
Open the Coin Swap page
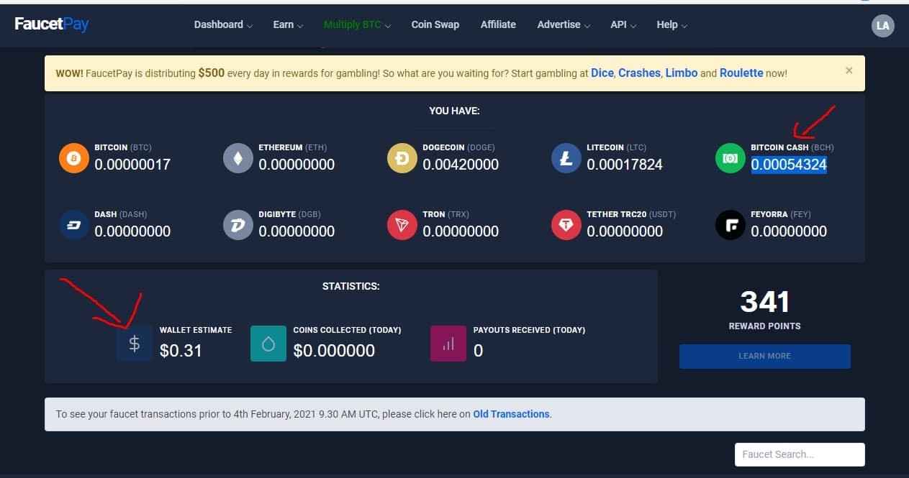point(435,24)
